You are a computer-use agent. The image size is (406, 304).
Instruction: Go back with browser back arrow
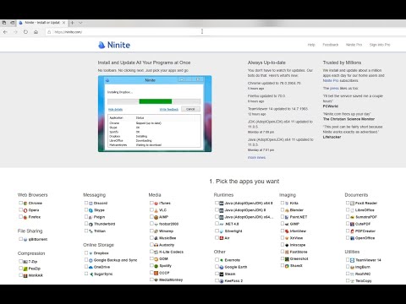click(5, 32)
